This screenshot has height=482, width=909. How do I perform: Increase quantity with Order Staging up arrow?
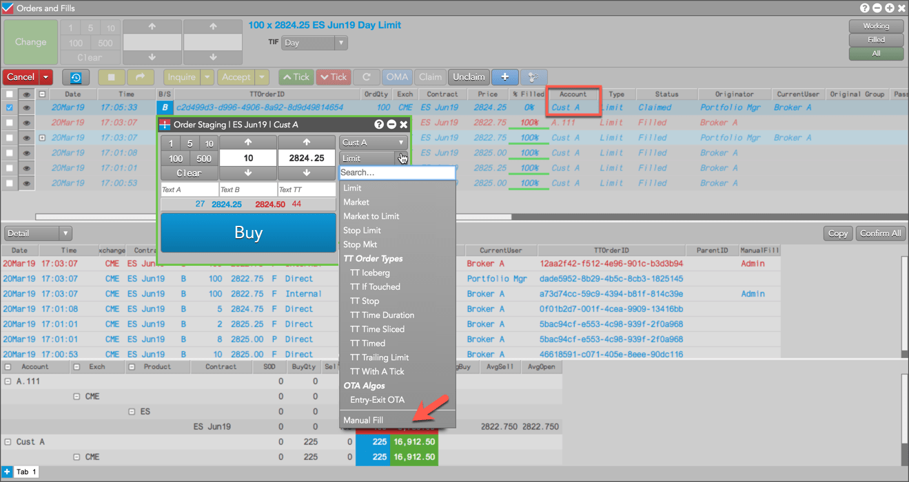pyautogui.click(x=248, y=142)
